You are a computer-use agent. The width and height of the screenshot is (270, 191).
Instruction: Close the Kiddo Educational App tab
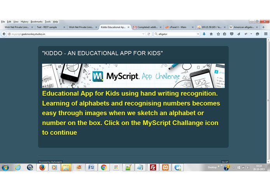coord(128,27)
